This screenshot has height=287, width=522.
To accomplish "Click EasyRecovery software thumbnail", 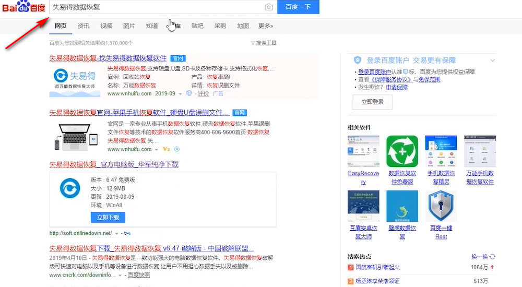I will click(363, 151).
